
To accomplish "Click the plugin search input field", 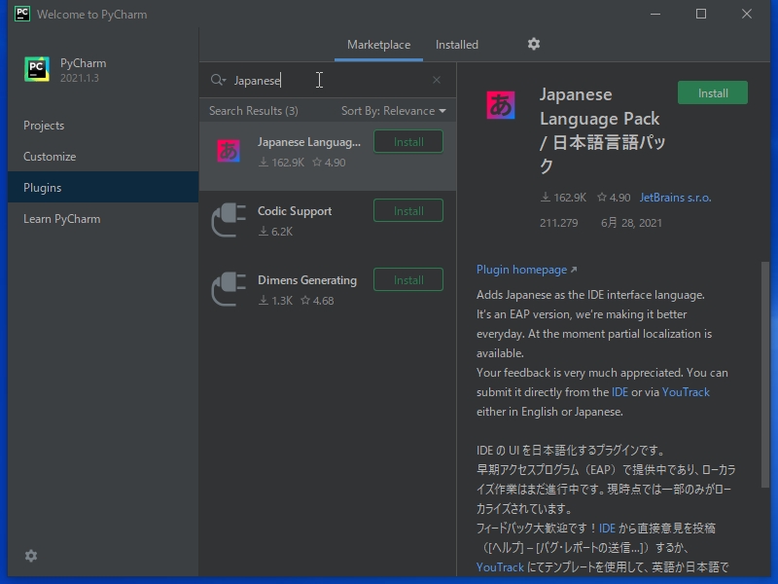I will (328, 81).
